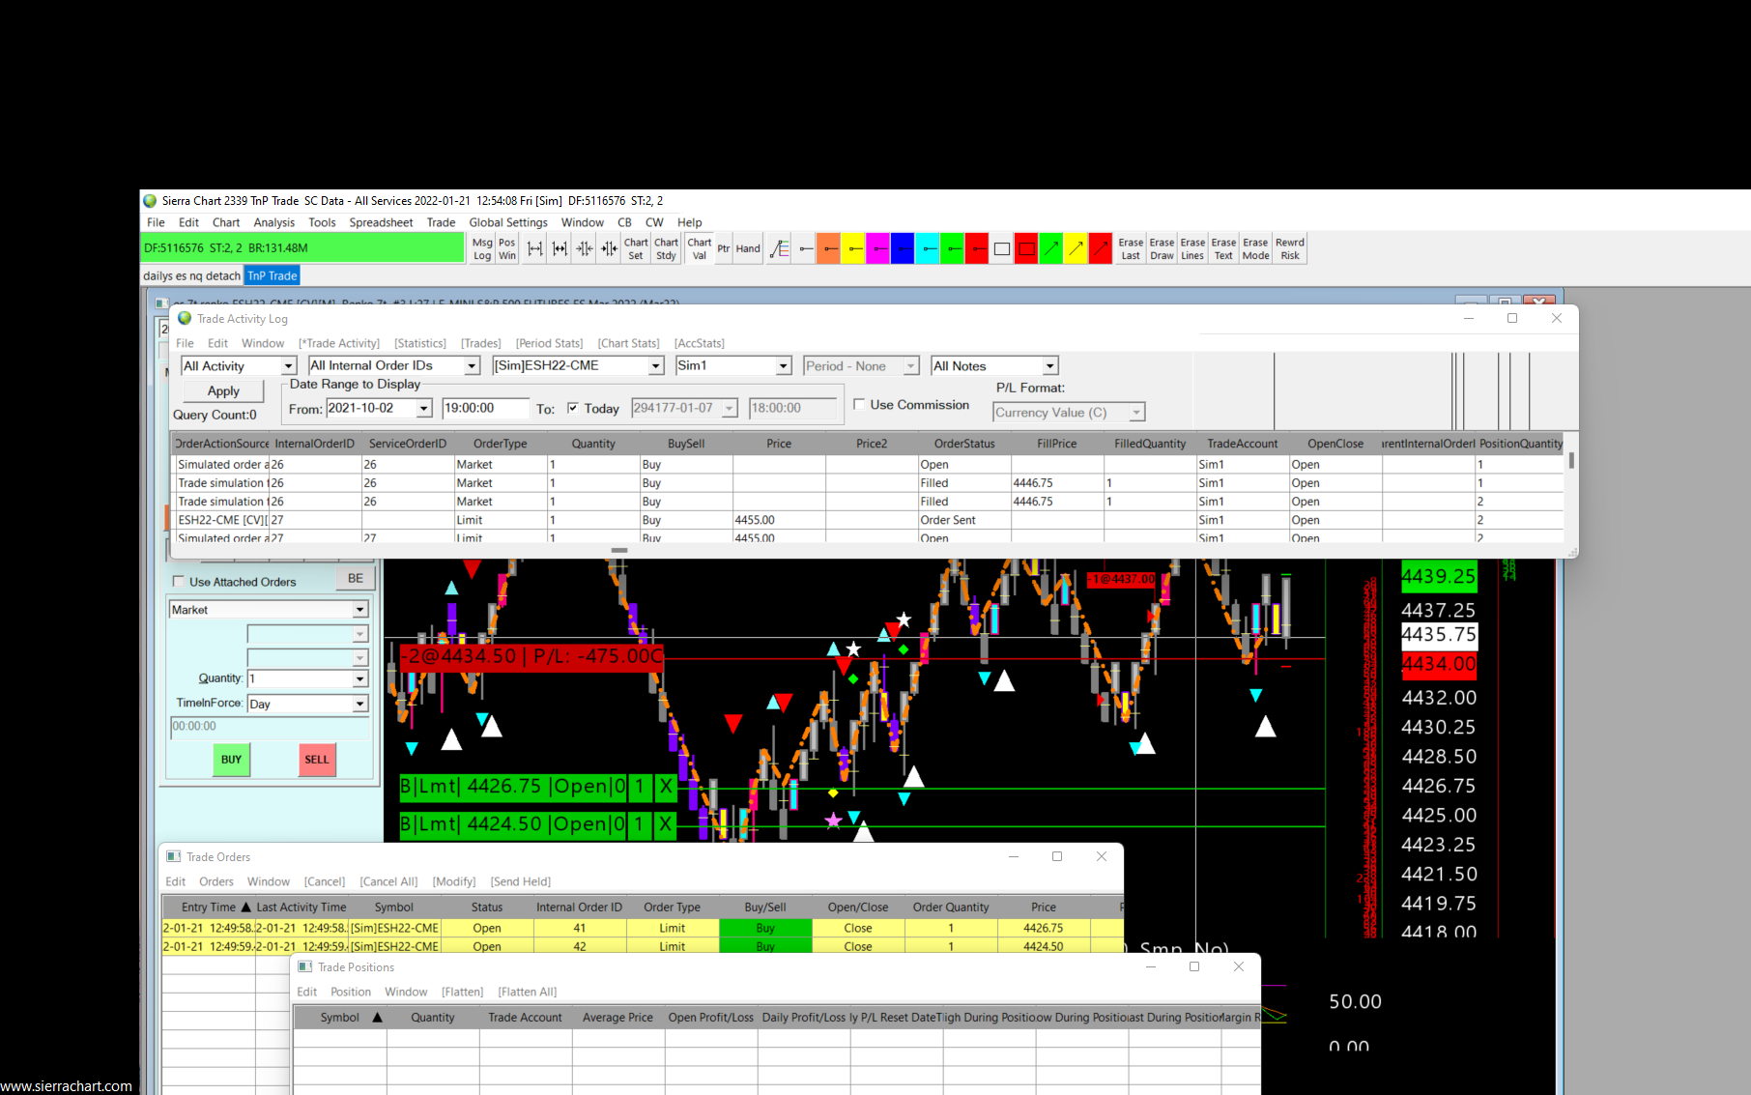Sort Trade Orders by the Entry Time column
This screenshot has width=1751, height=1095.
coord(208,908)
